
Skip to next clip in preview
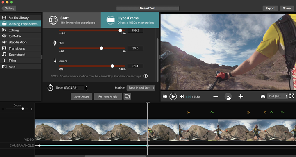pos(182,96)
